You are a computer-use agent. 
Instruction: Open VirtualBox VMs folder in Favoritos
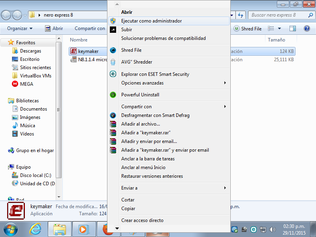(36, 75)
